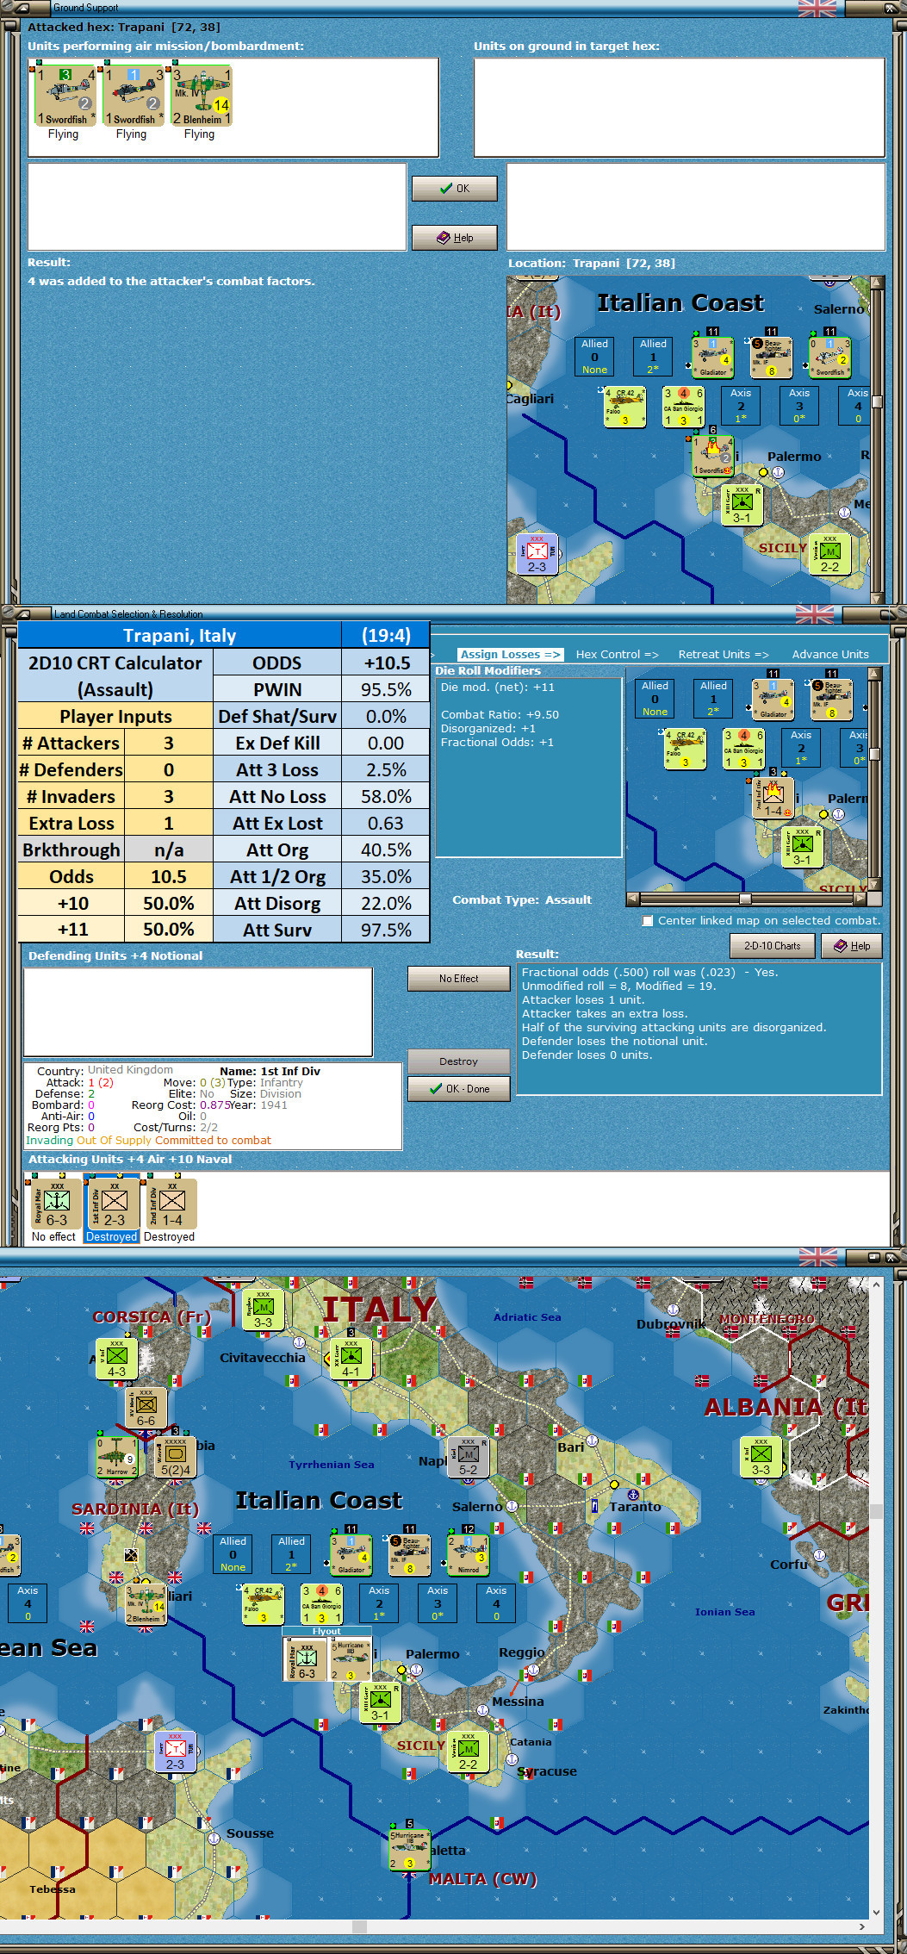Click the Destroy button
This screenshot has width=907, height=1954.
click(x=458, y=1061)
